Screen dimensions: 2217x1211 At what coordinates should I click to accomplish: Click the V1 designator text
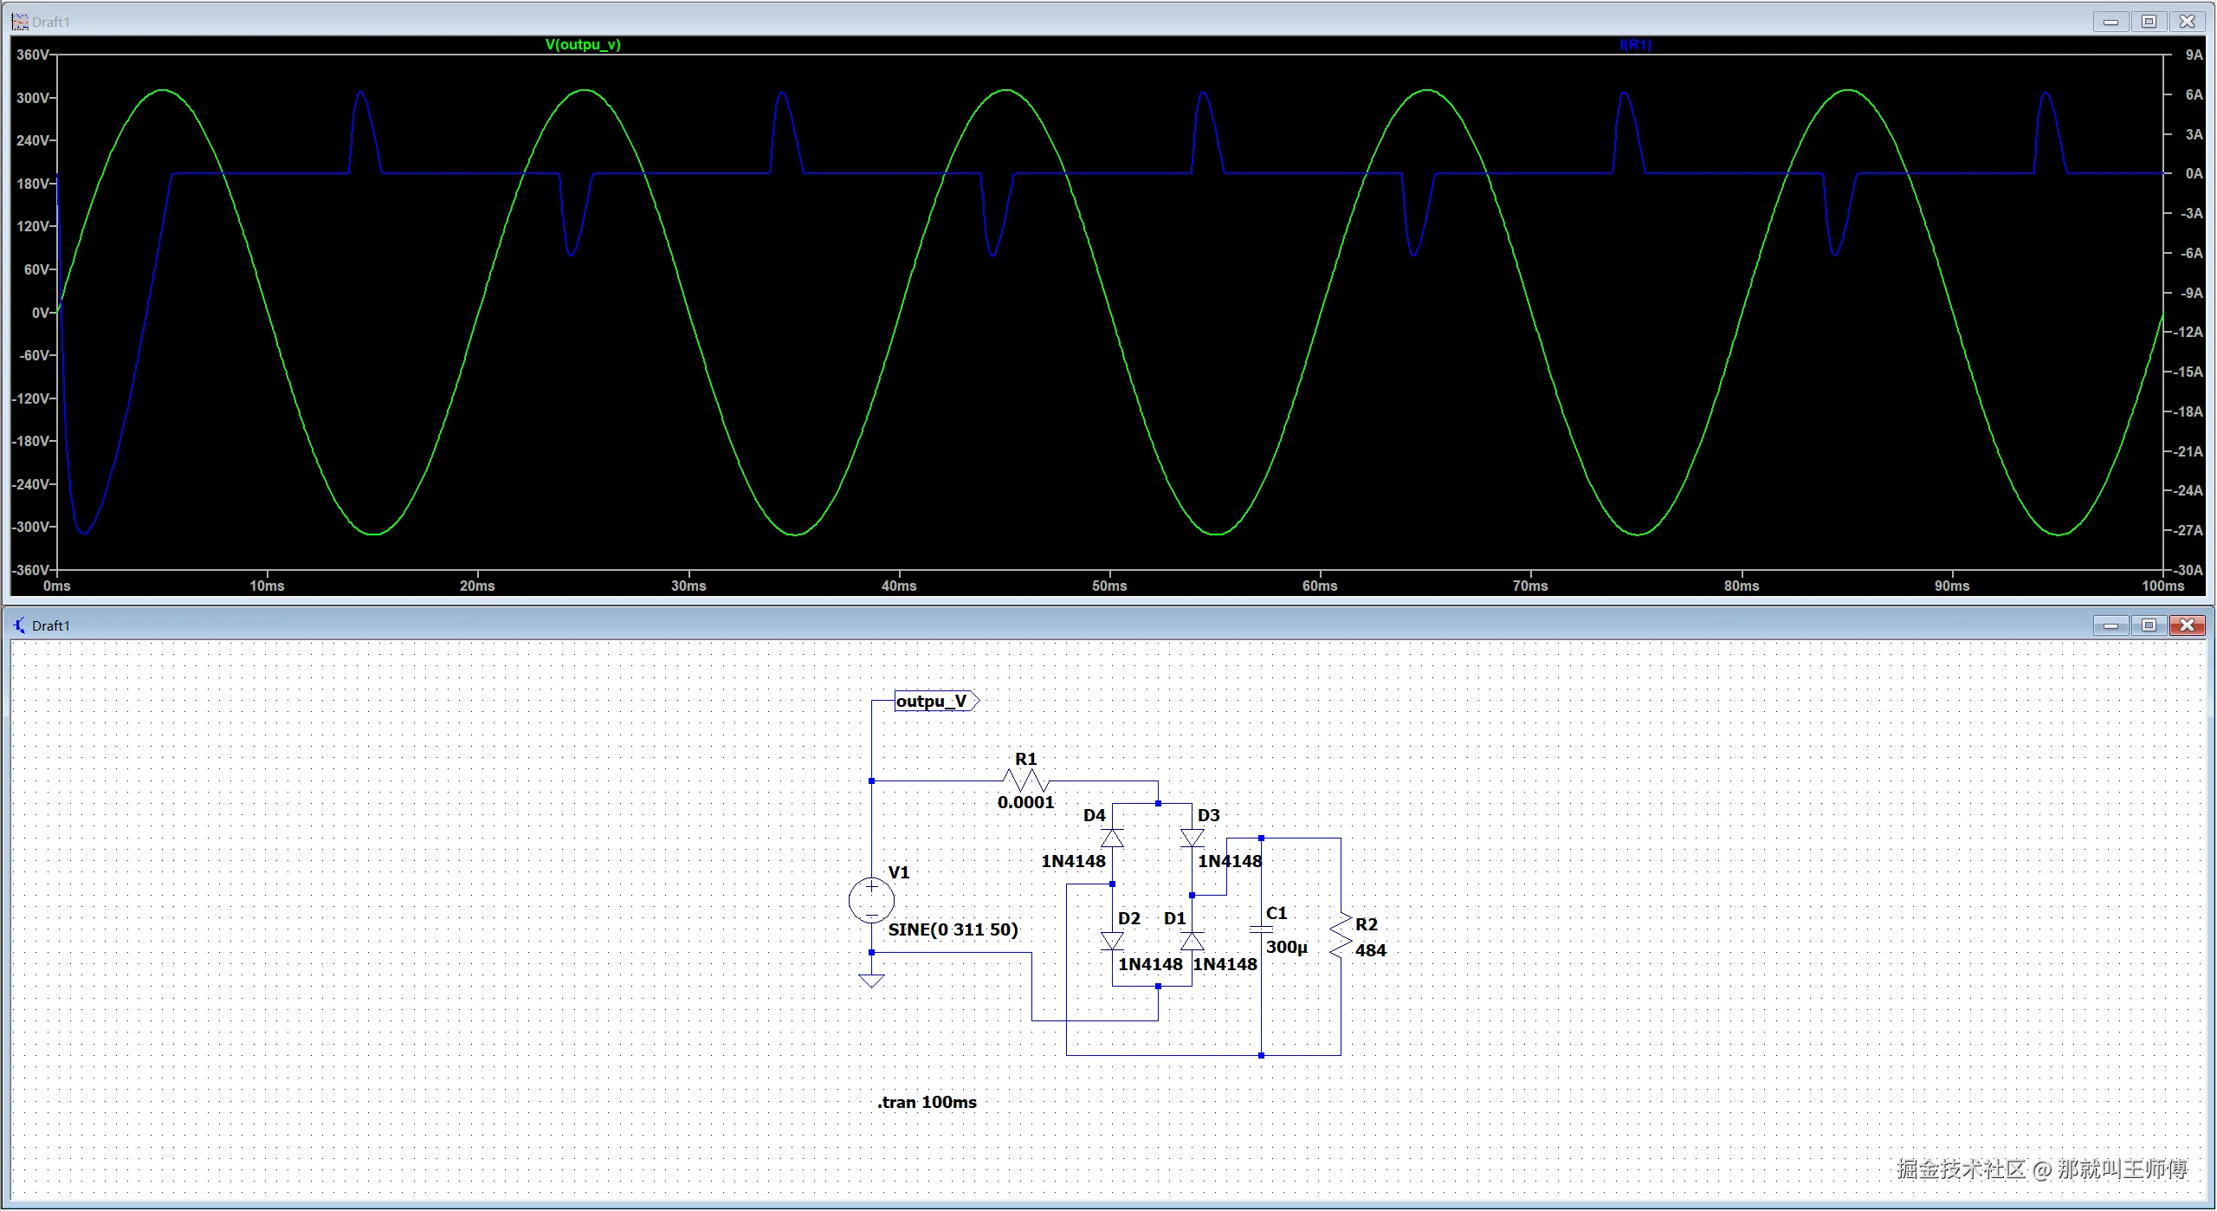pos(899,872)
